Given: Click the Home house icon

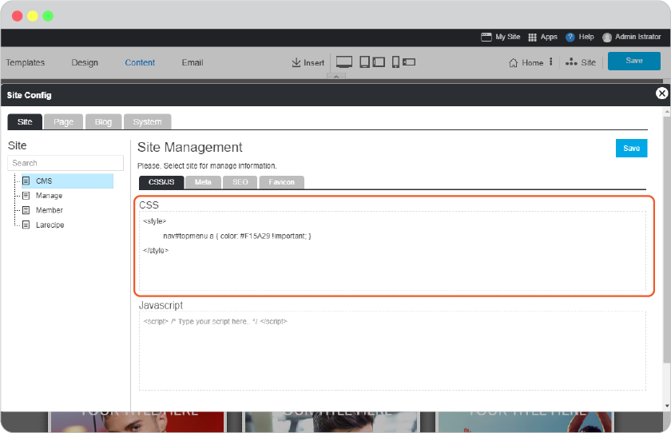Looking at the screenshot, I should pyautogui.click(x=513, y=63).
